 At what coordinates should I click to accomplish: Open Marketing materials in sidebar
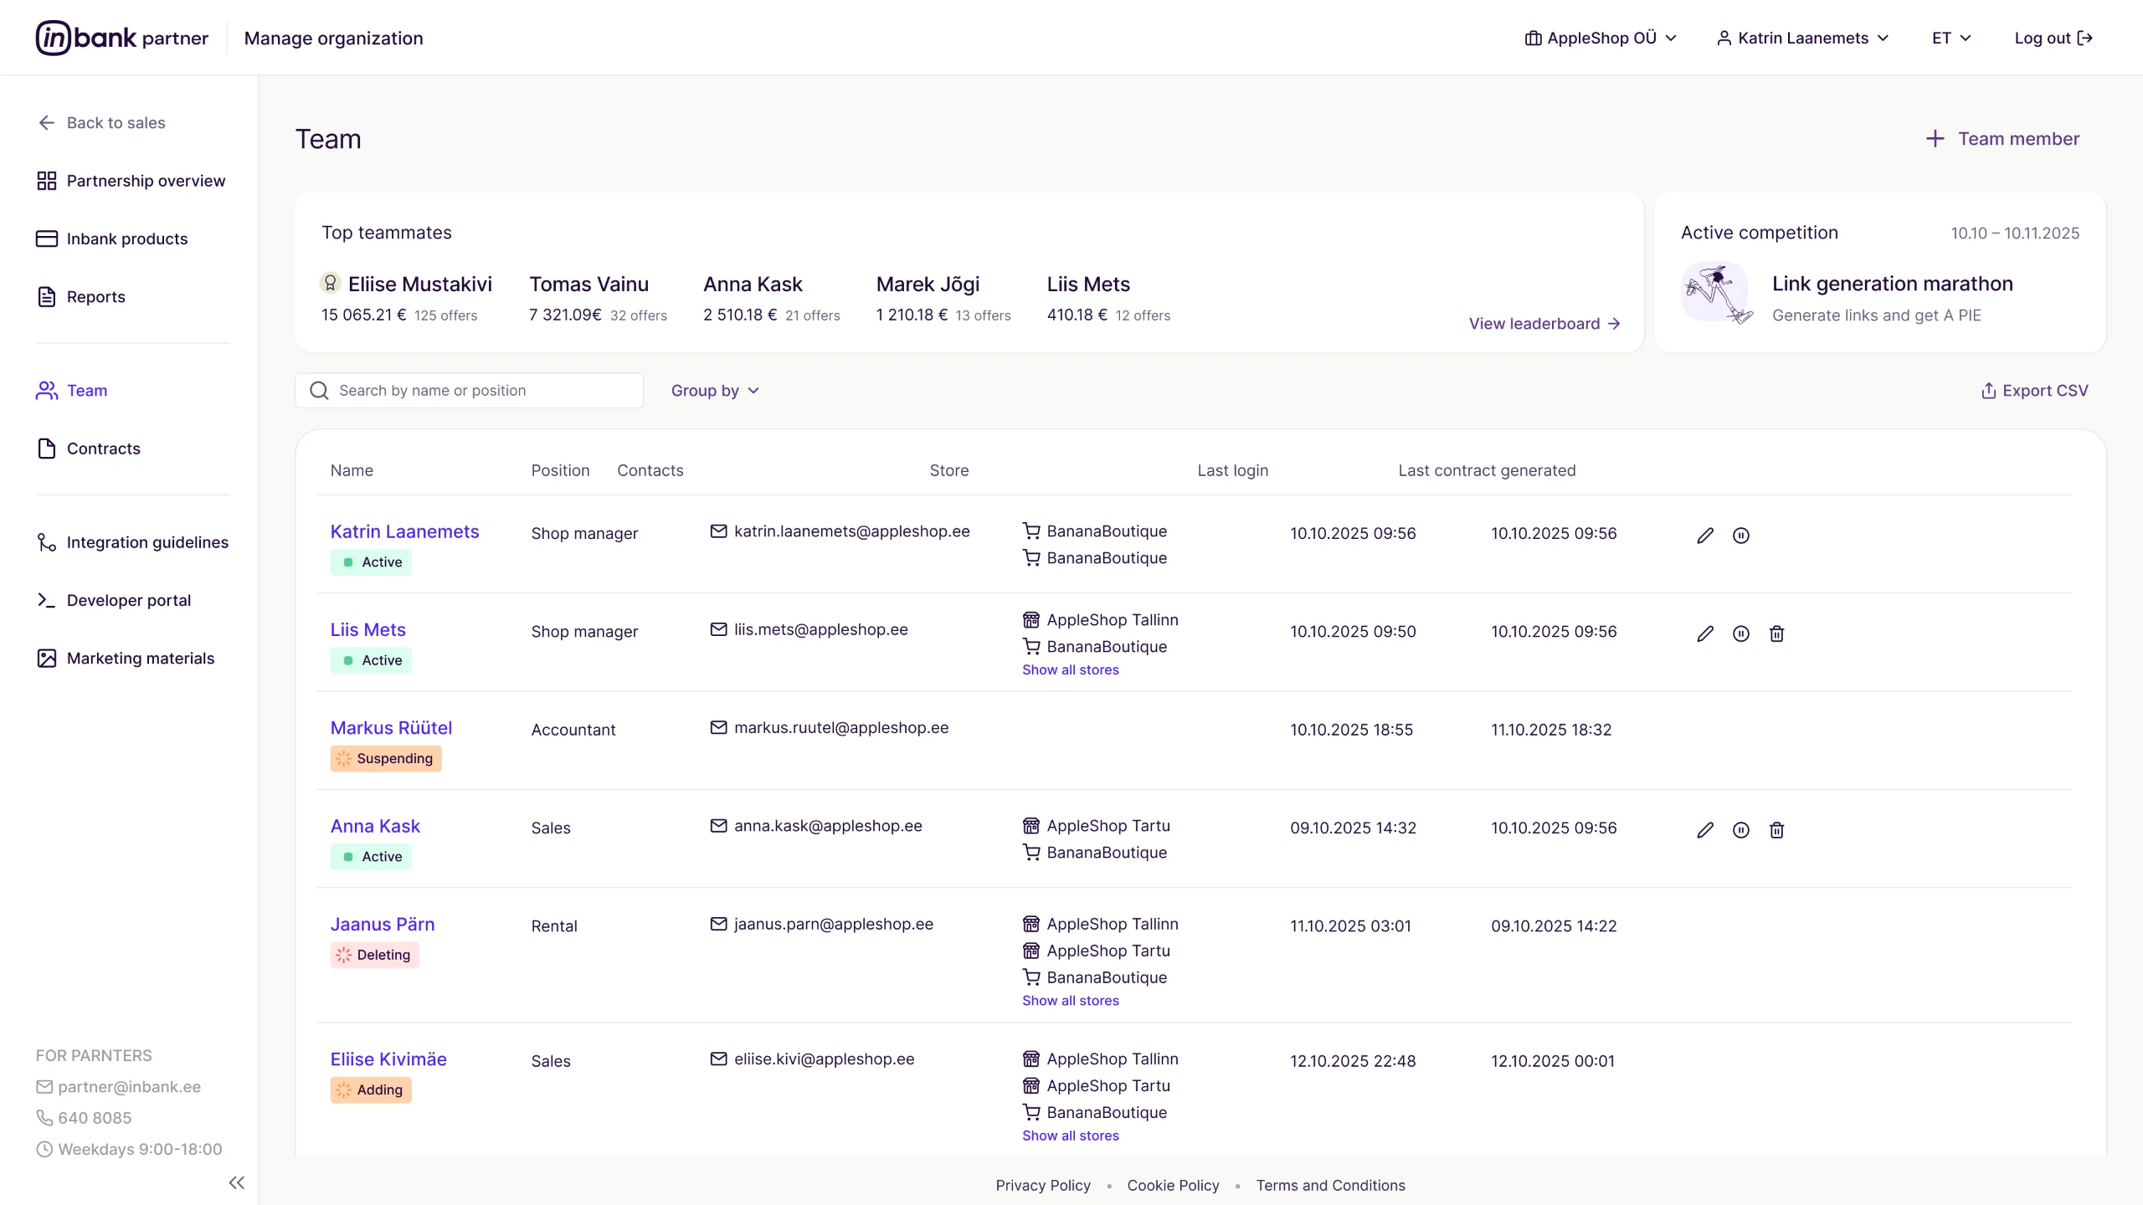pos(126,659)
